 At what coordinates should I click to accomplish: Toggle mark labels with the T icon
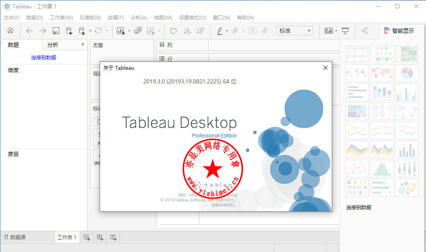pyautogui.click(x=253, y=31)
